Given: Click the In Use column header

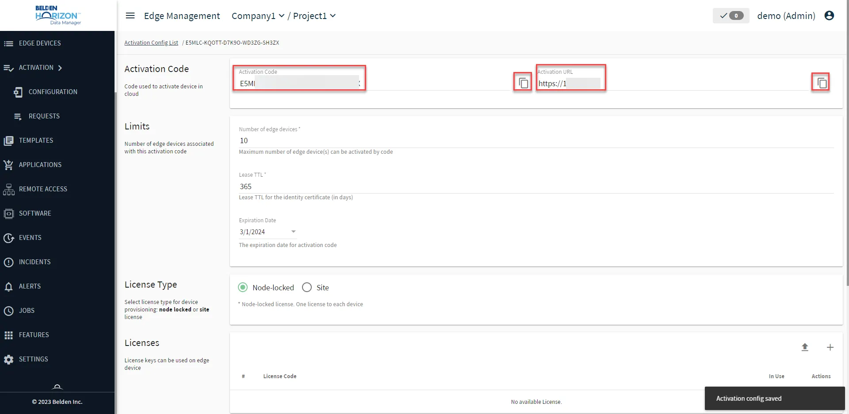Looking at the screenshot, I should (776, 376).
